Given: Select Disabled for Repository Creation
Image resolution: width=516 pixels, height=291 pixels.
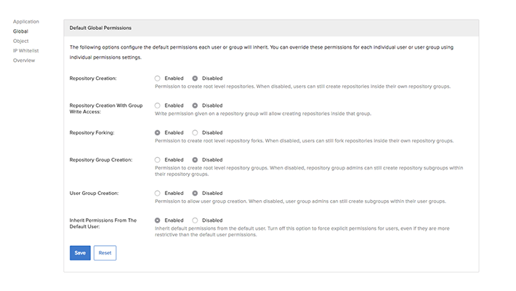Looking at the screenshot, I should (195, 78).
